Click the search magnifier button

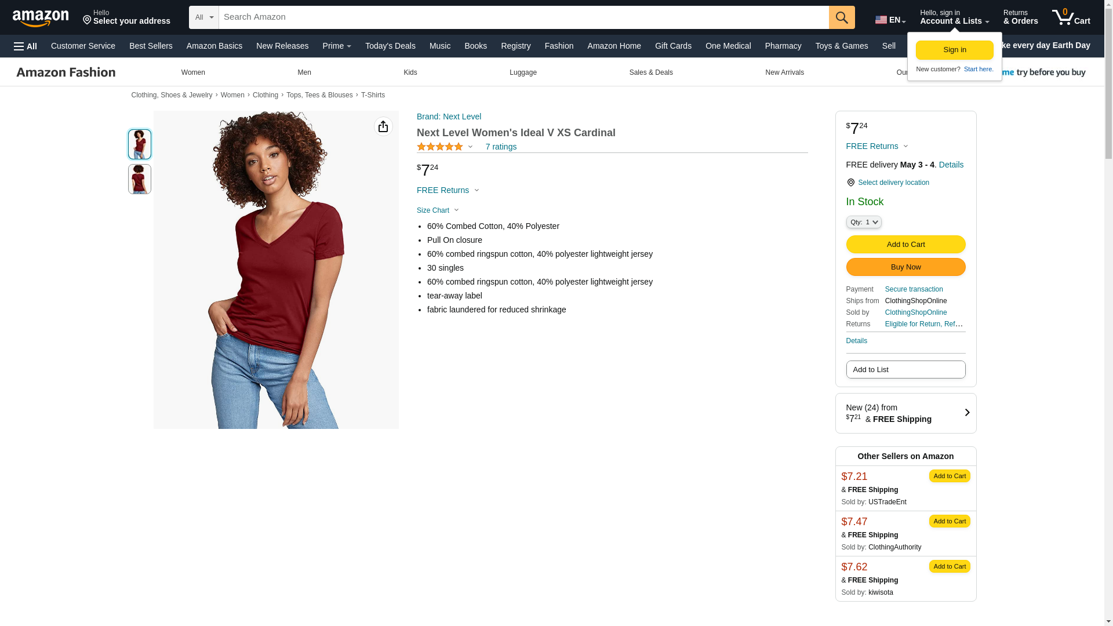tap(842, 17)
